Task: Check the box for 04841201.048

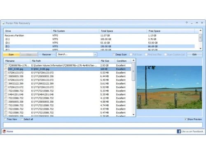Action: pos(6,94)
